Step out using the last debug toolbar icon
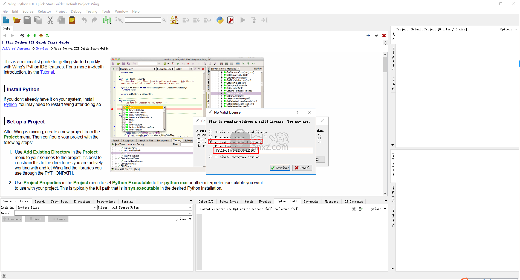Image resolution: width=520 pixels, height=280 pixels. click(264, 20)
